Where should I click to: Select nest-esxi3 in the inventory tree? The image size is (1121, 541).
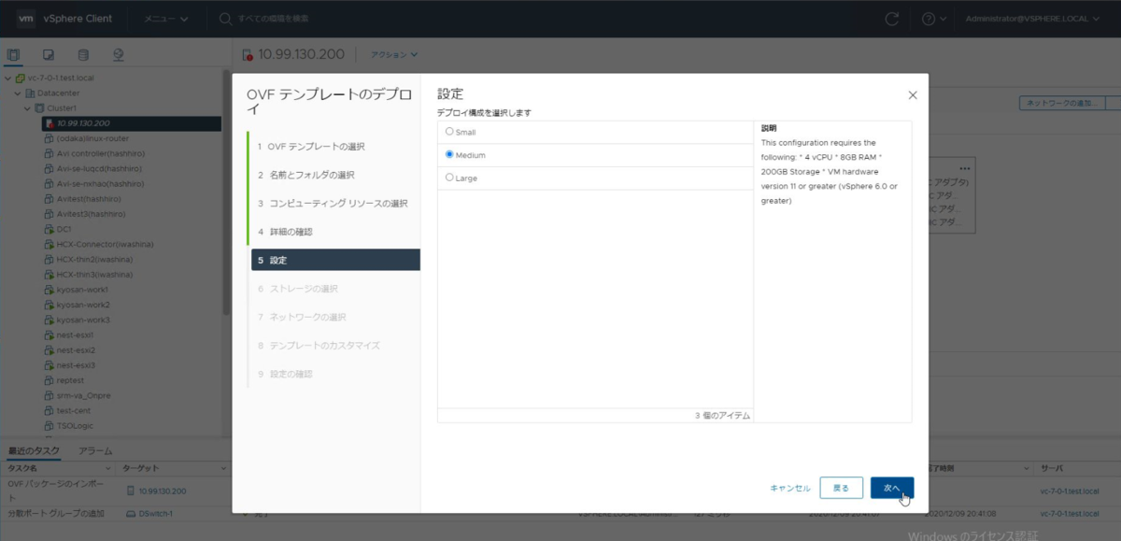75,365
